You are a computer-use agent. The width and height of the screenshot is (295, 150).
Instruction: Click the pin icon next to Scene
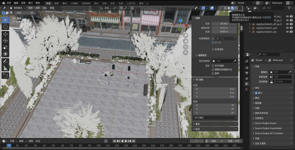click(x=254, y=3)
